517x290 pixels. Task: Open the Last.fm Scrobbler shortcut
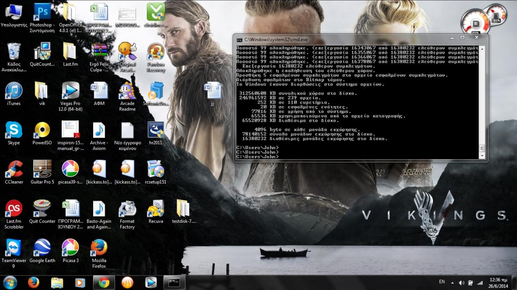click(14, 208)
